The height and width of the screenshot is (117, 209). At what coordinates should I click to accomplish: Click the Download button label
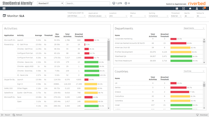204,115
